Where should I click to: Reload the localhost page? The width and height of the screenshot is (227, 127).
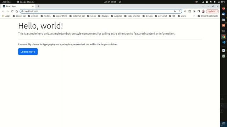[x=12, y=11]
